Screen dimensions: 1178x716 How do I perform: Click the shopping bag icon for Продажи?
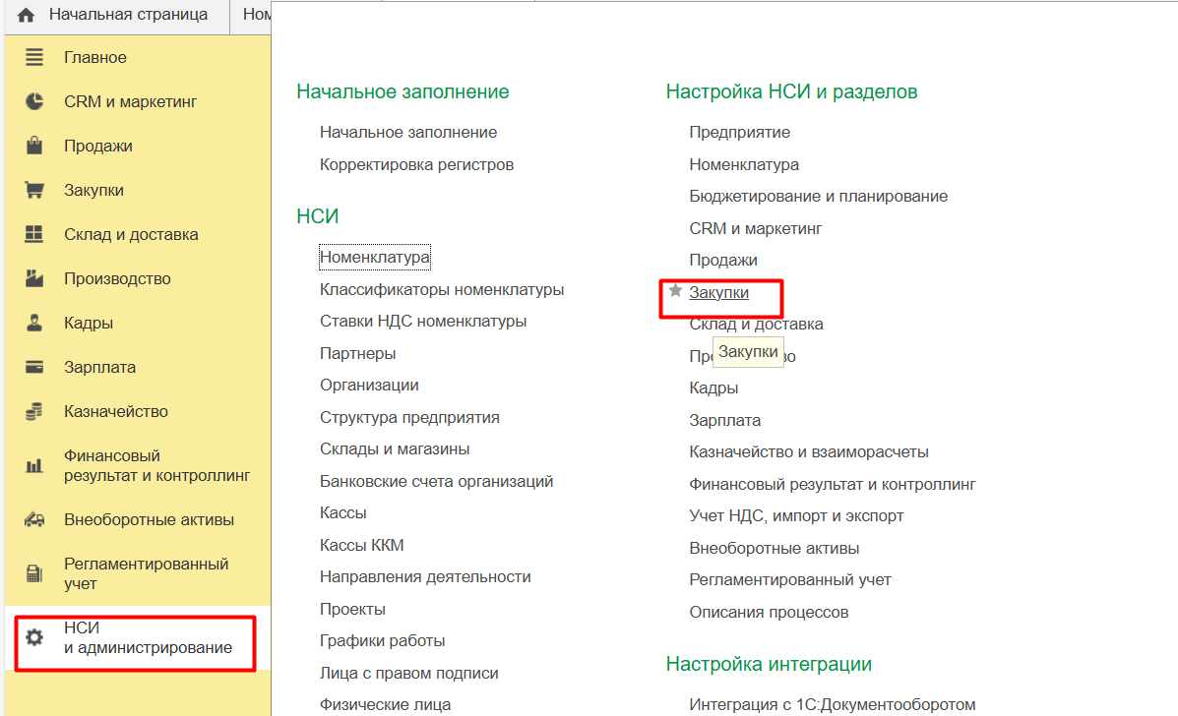tap(34, 147)
